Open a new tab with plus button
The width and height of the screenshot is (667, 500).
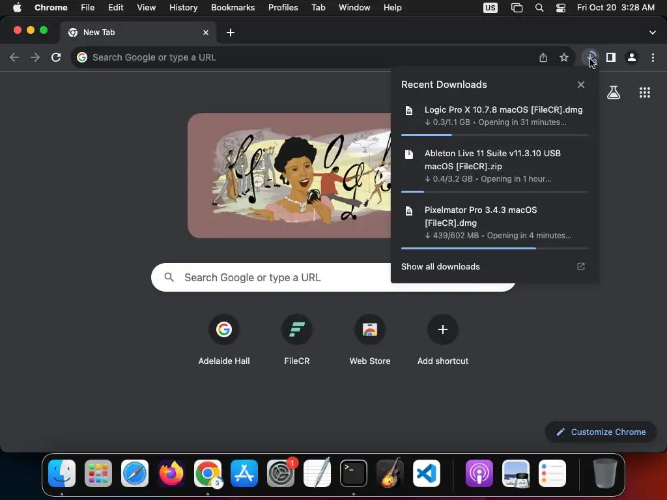[x=231, y=33]
